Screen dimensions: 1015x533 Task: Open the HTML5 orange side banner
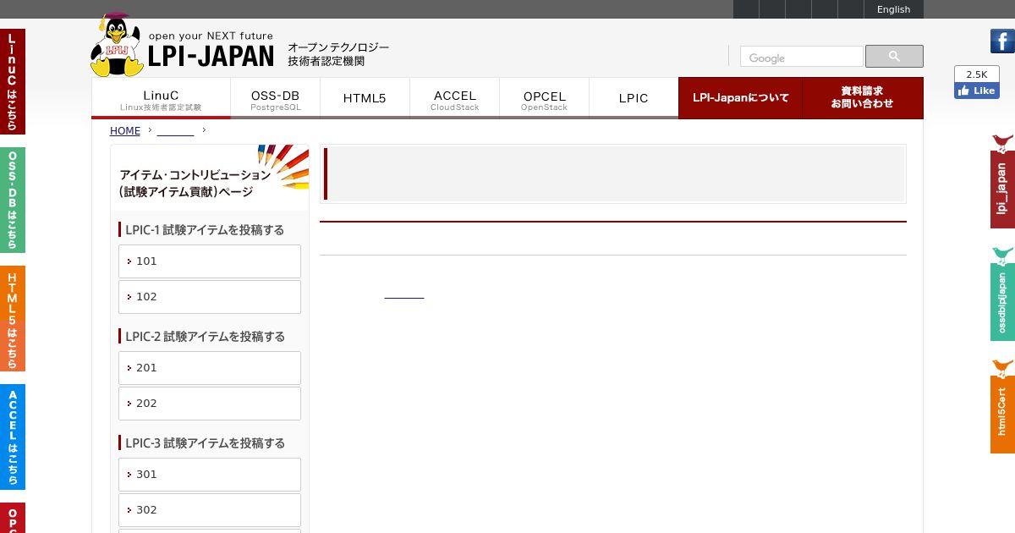[13, 318]
